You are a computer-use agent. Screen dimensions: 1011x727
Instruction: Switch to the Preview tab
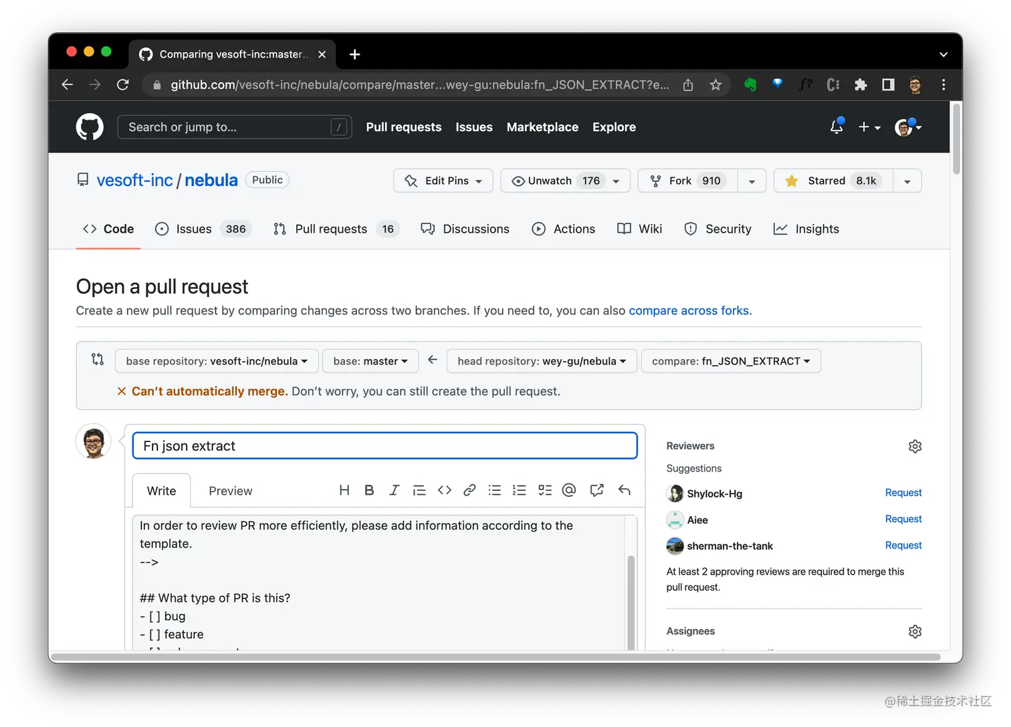pos(231,491)
